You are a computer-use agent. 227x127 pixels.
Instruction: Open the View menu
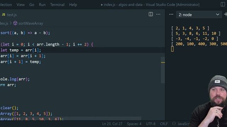point(21,5)
